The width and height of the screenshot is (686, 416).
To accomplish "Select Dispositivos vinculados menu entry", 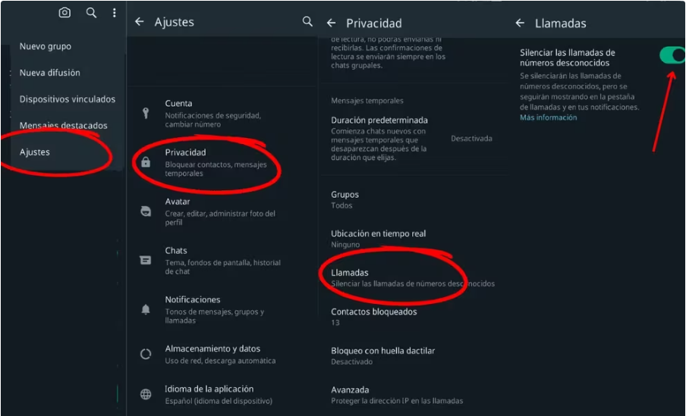I will [68, 99].
